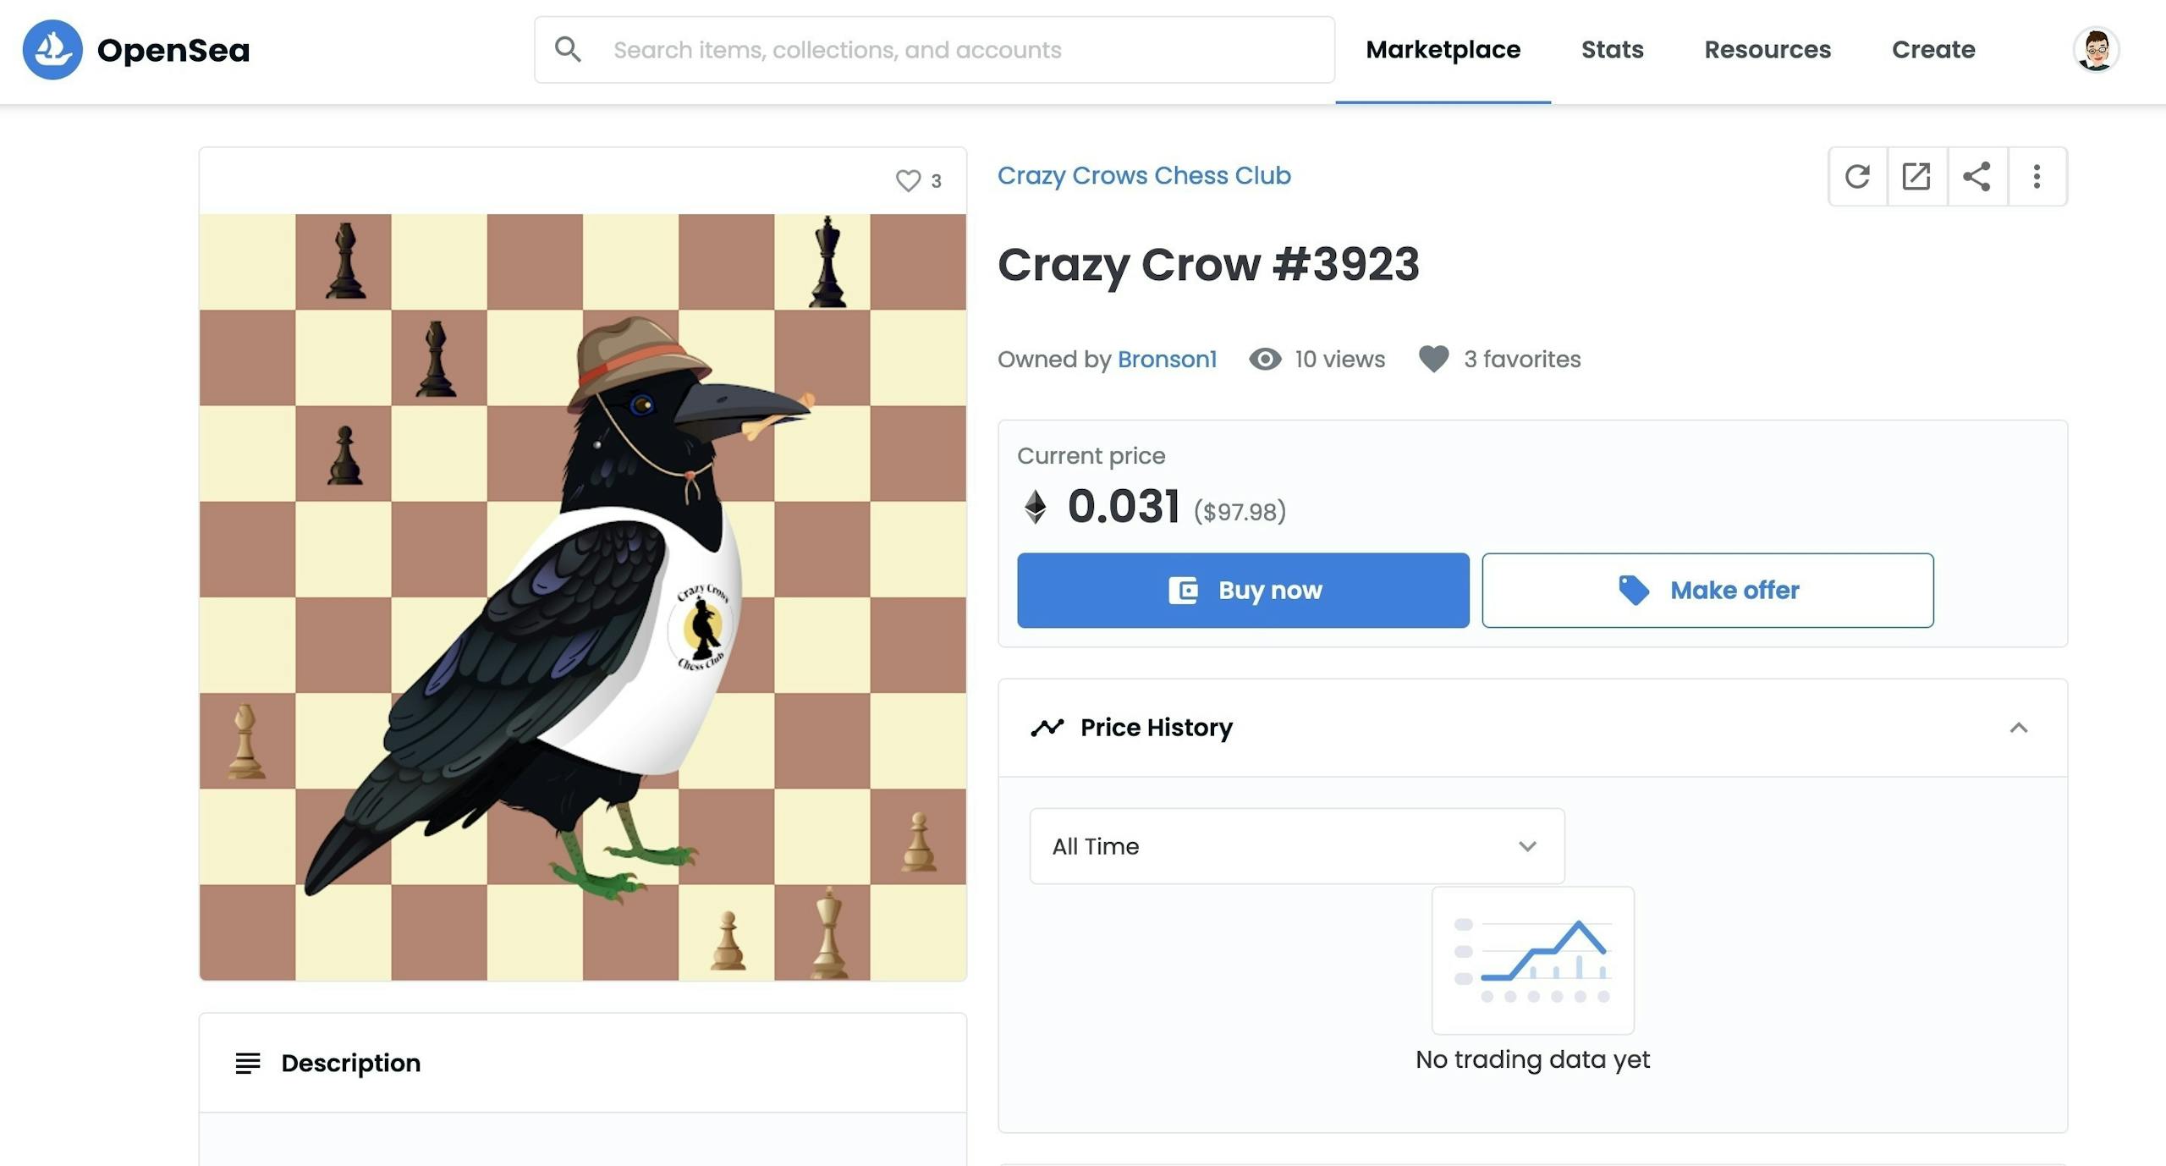Click the OpenSea ship logo icon
2166x1166 pixels.
[x=52, y=50]
